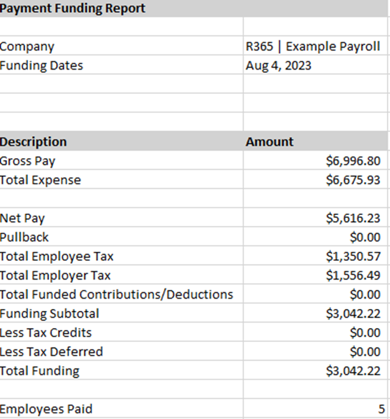This screenshot has height=419, width=390.
Task: Select the Less Tax Credits $0.00 amount
Action: click(x=315, y=332)
